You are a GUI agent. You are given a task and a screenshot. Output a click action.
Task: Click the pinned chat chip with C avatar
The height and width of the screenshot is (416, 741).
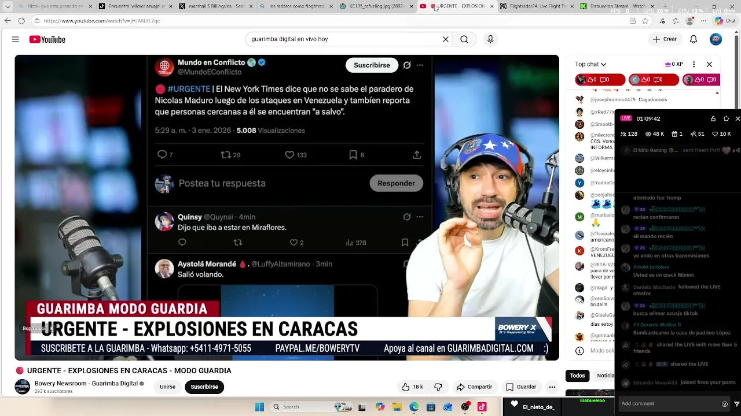pyautogui.click(x=654, y=80)
